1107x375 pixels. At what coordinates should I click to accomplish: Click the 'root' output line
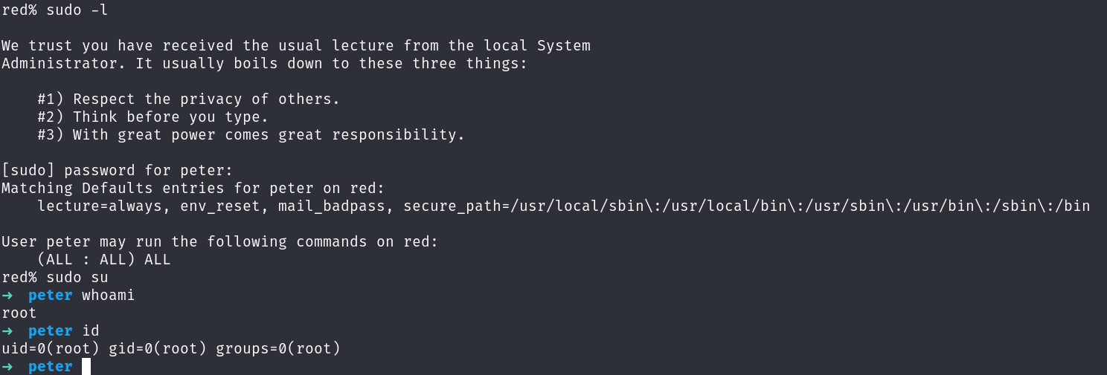click(19, 313)
